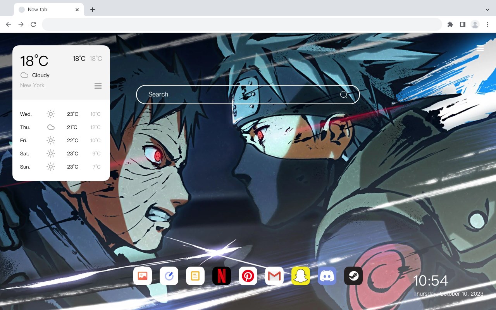Click Thursday's 12°C low temperature
The height and width of the screenshot is (310, 496).
96,127
